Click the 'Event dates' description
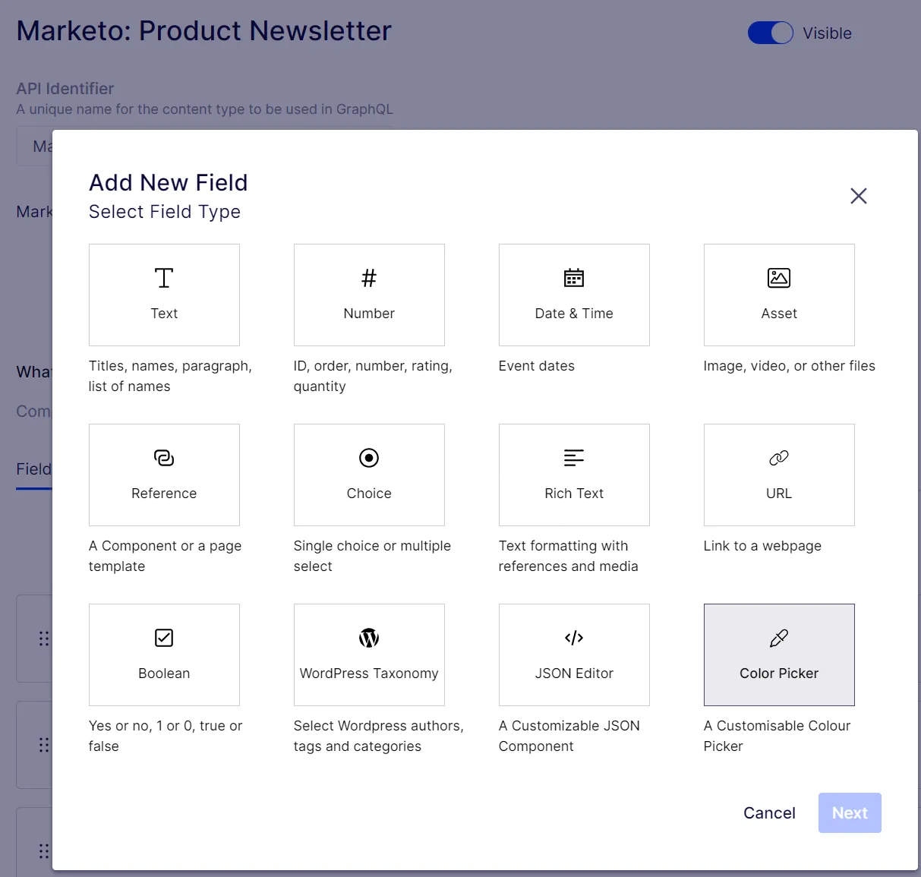Viewport: 921px width, 877px height. (536, 366)
